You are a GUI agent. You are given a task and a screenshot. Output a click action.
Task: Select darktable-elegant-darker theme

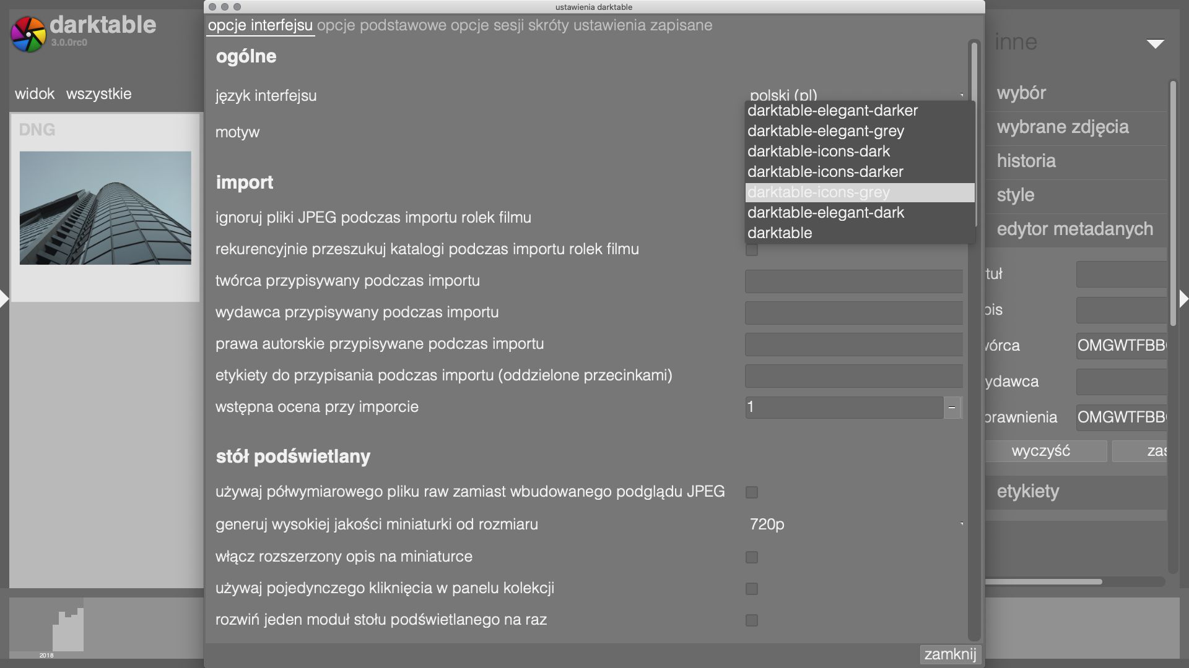click(860, 111)
